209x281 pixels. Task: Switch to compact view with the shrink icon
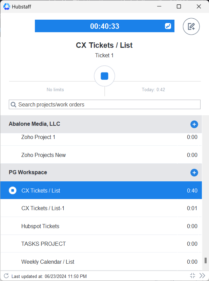(x=192, y=276)
